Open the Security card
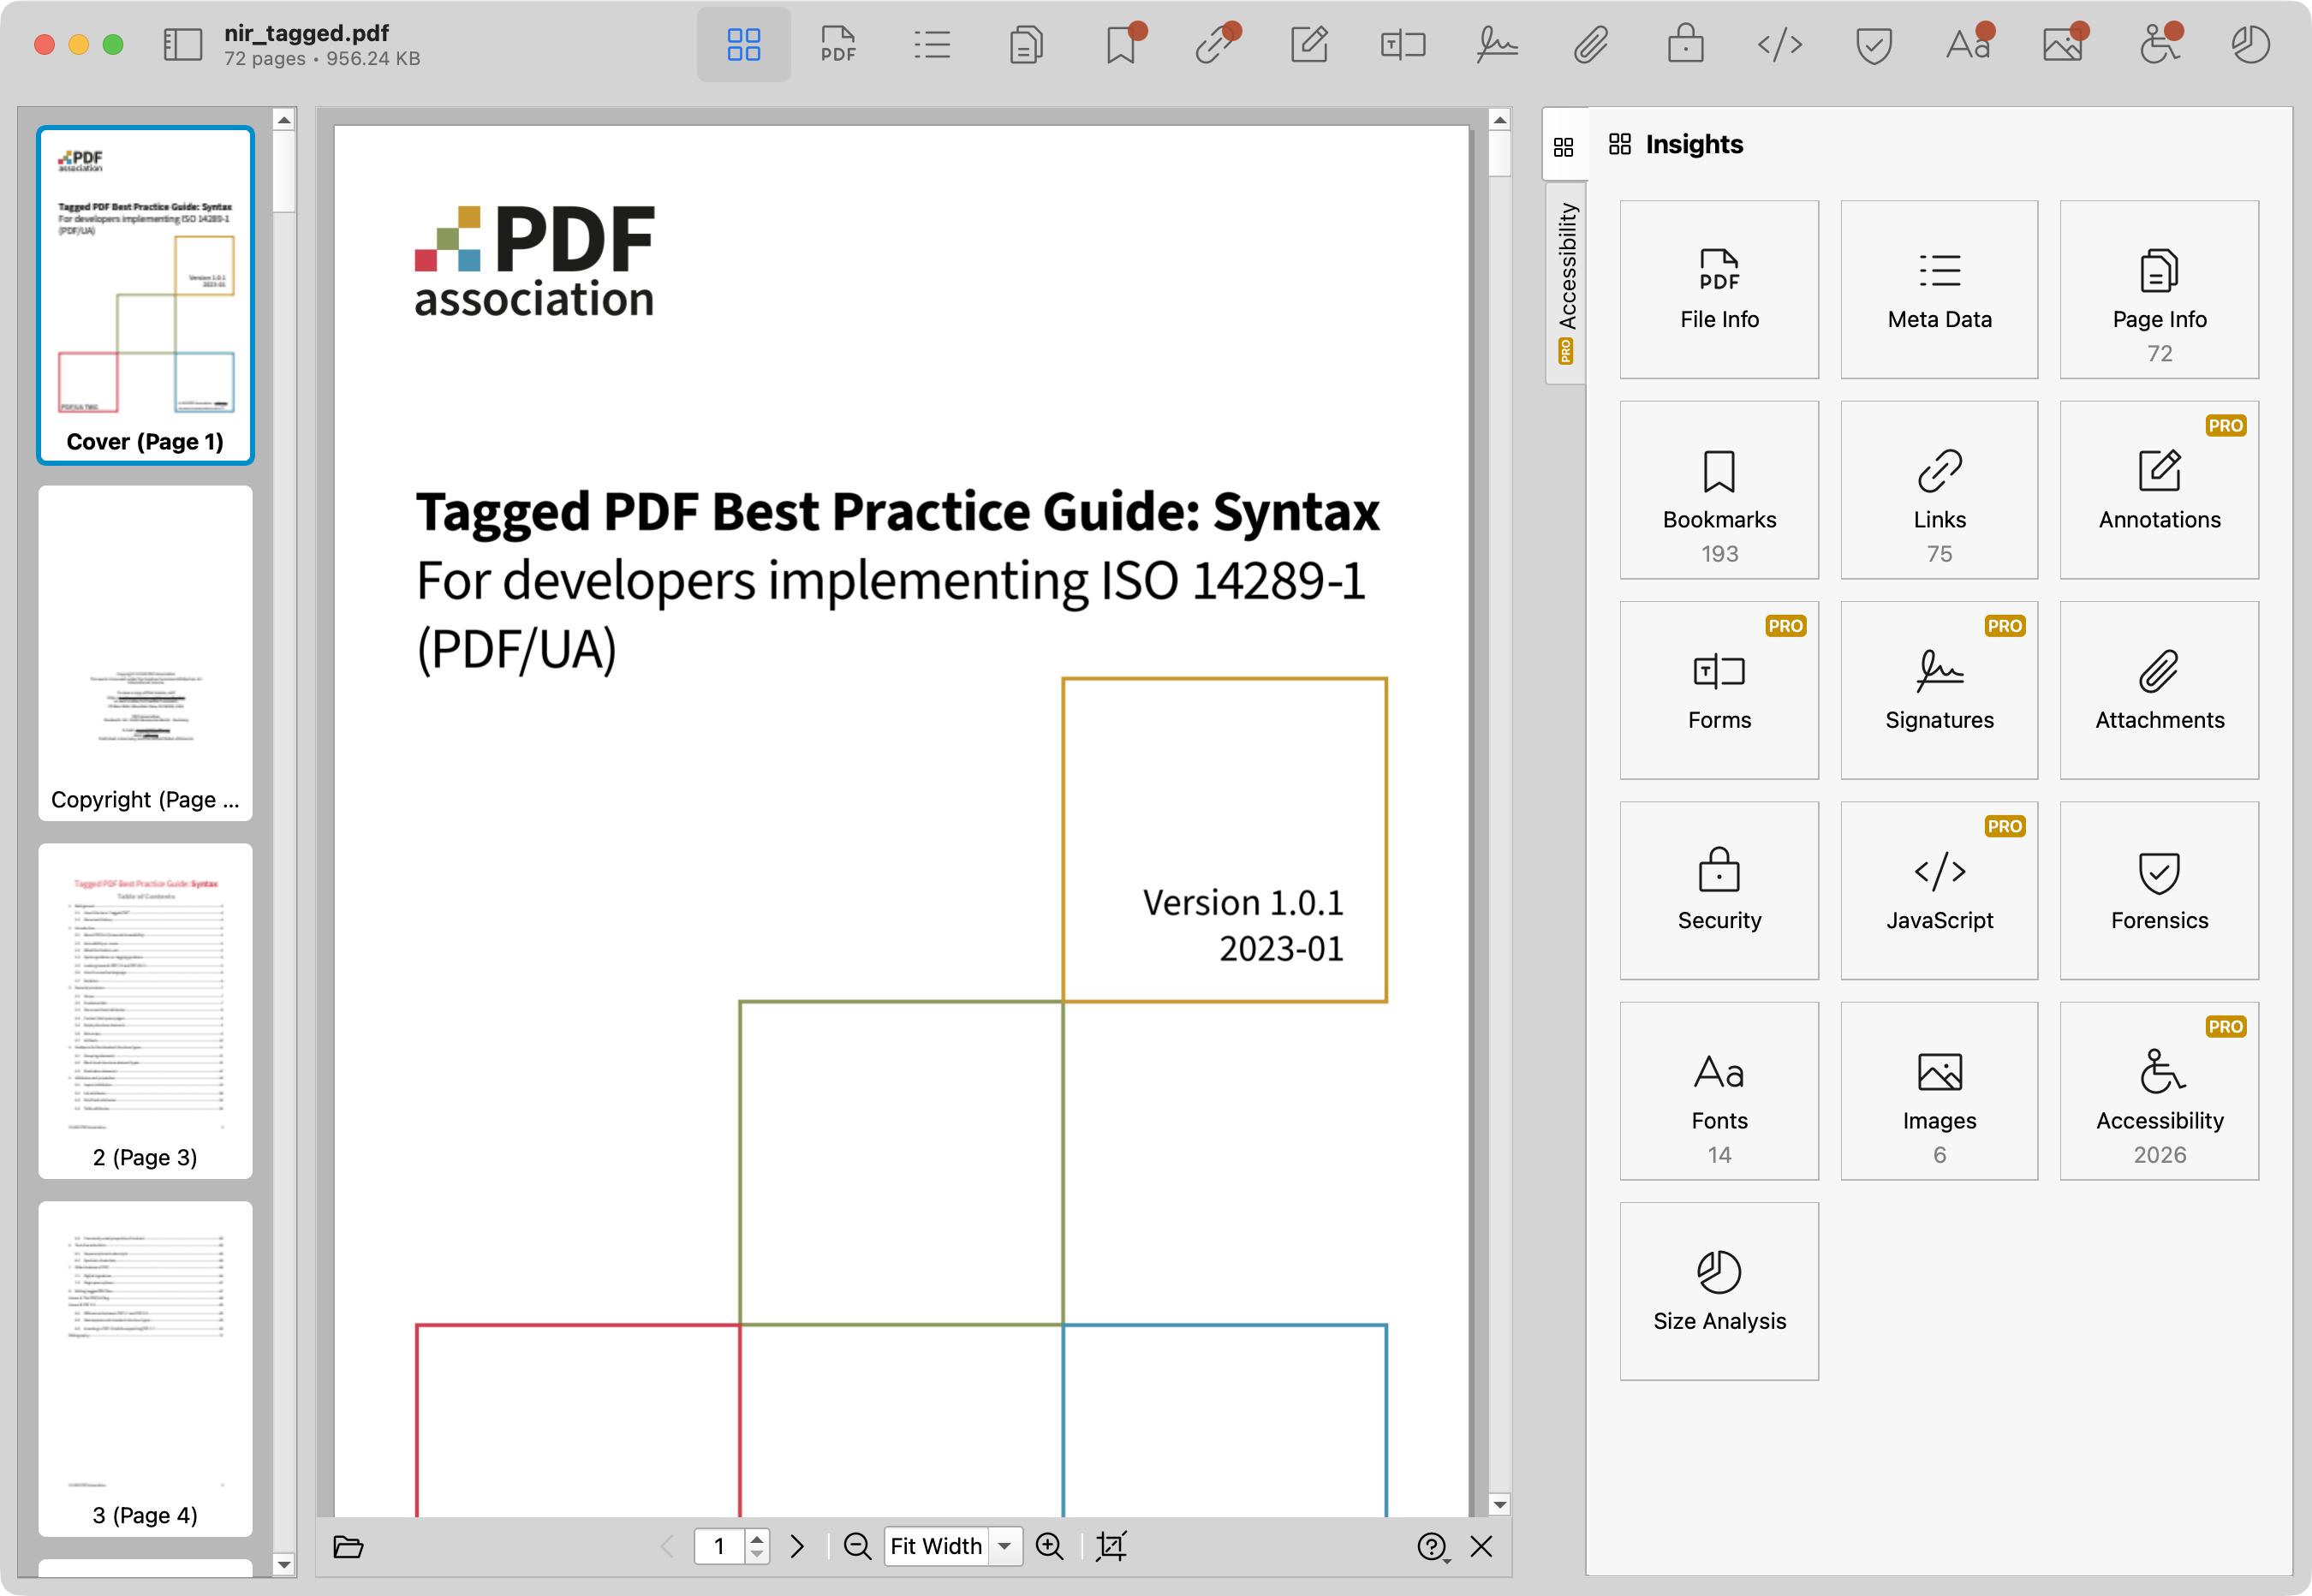Screen dimensions: 2312x1596 pyautogui.click(x=1719, y=891)
